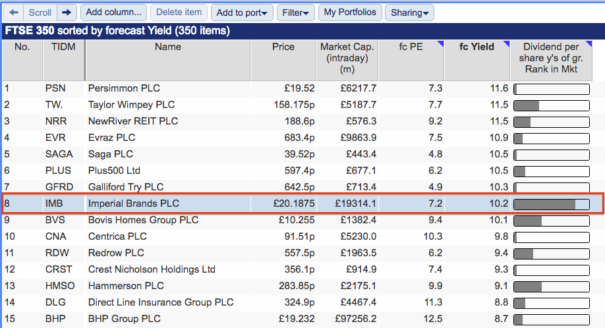
Task: Click Persimmon price £19.52
Action: pyautogui.click(x=299, y=88)
